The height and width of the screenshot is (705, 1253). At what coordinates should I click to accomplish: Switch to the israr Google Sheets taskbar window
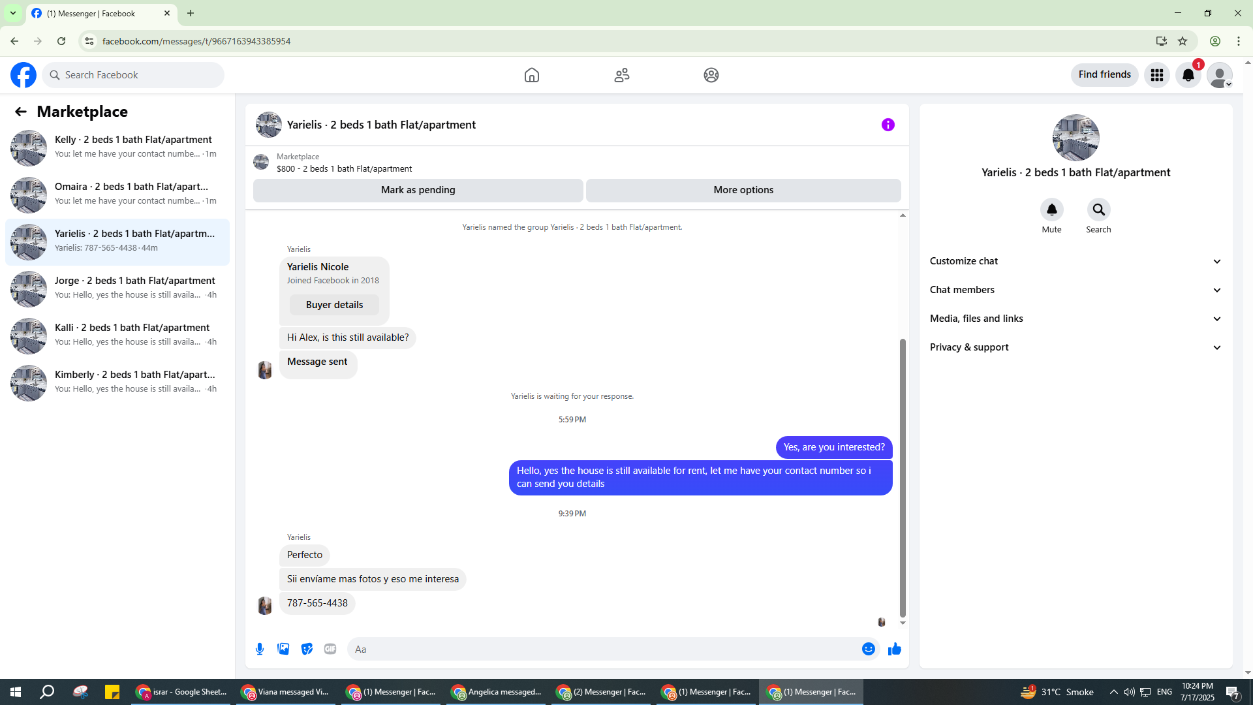[181, 692]
